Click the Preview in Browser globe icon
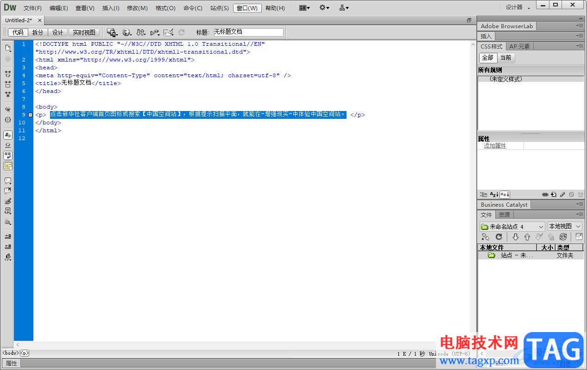 [x=127, y=32]
